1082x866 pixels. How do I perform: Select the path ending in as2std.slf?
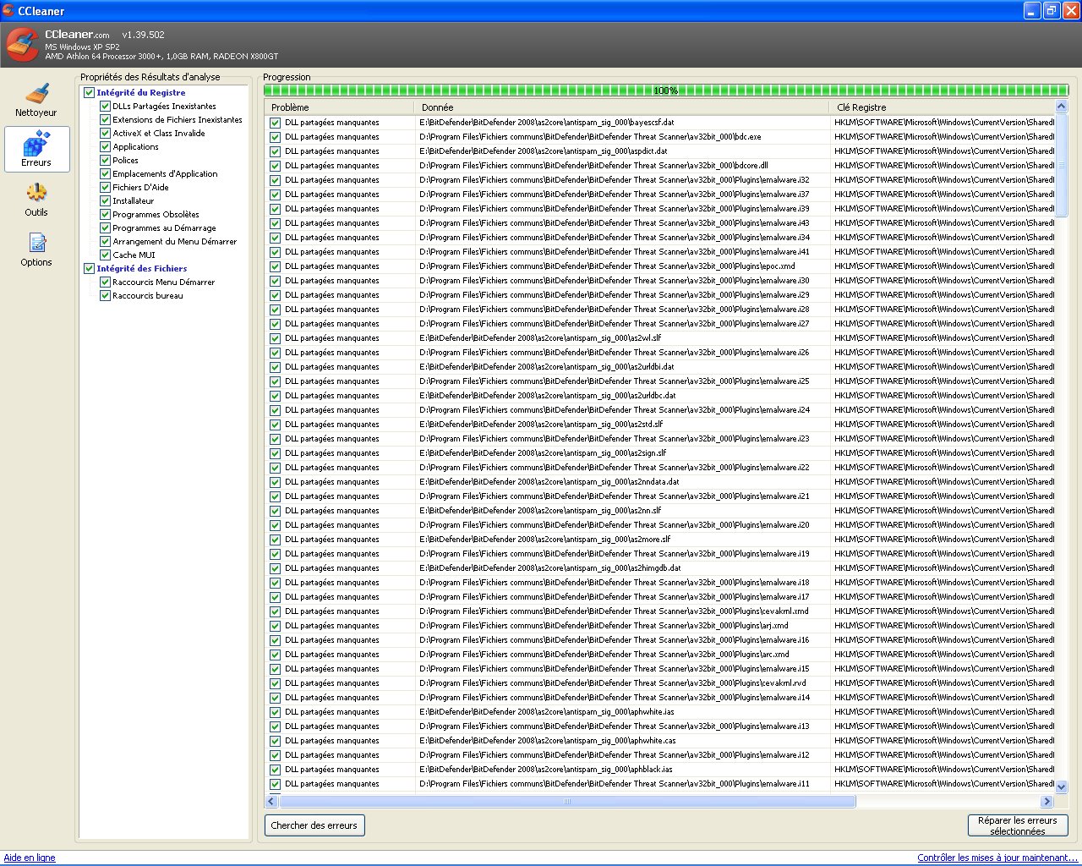coord(541,425)
